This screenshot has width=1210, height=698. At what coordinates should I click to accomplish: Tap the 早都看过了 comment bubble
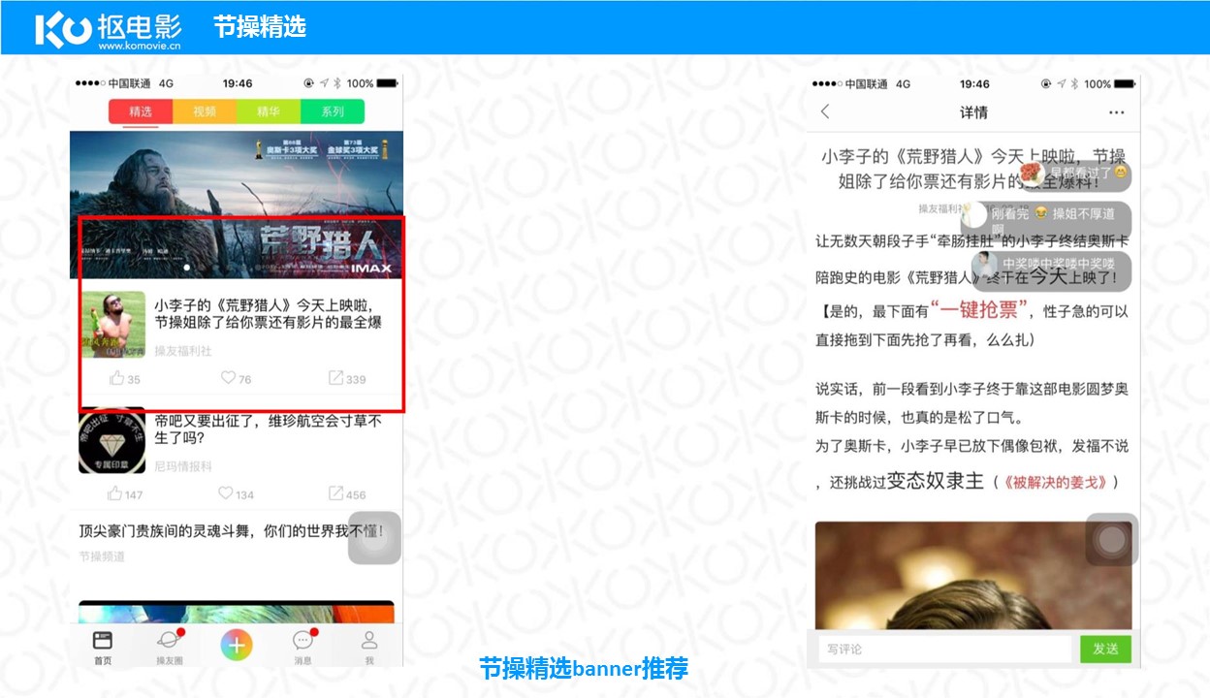click(x=1074, y=174)
